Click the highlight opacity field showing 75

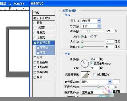(110, 87)
